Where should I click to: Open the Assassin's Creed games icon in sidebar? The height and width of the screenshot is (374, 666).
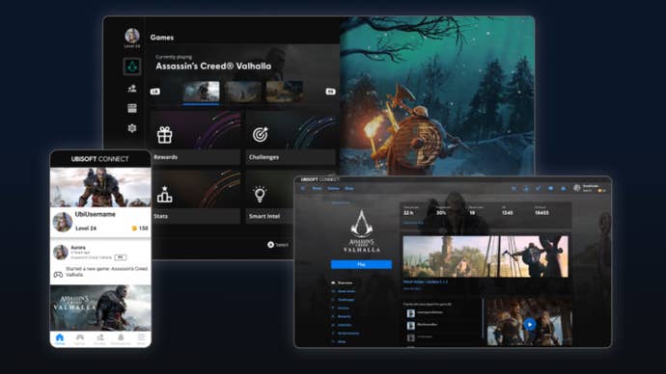[x=132, y=67]
